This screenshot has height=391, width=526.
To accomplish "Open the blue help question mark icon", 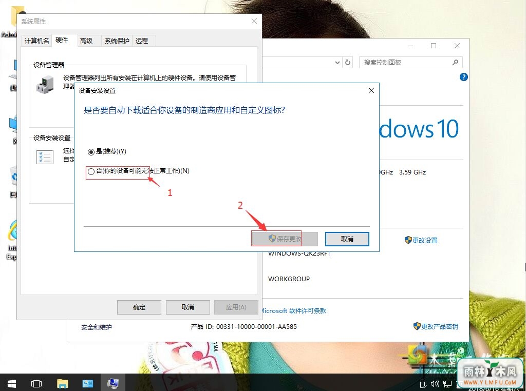I will (464, 77).
